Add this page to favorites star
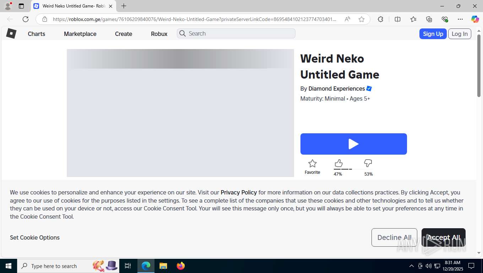 click(362, 19)
